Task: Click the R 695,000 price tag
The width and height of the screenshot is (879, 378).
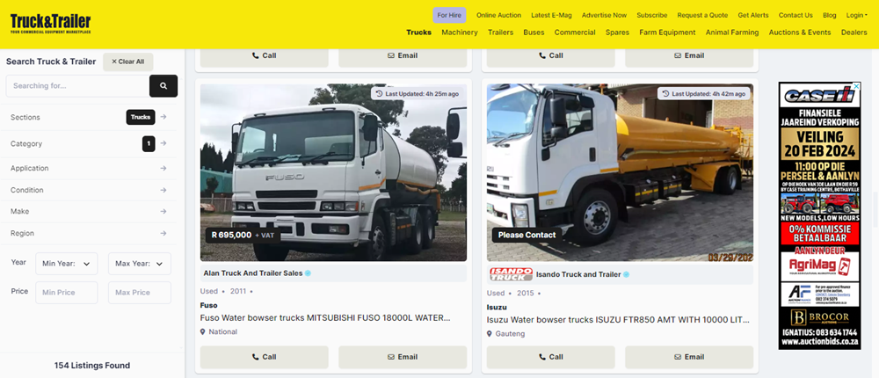Action: pos(243,235)
